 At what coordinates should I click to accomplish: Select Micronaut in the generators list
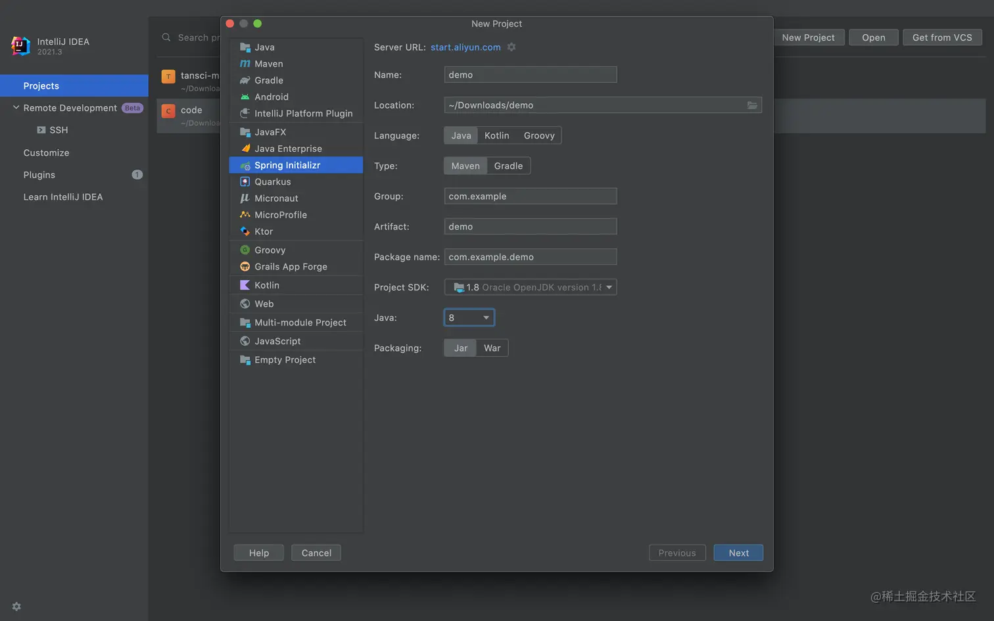pyautogui.click(x=276, y=198)
